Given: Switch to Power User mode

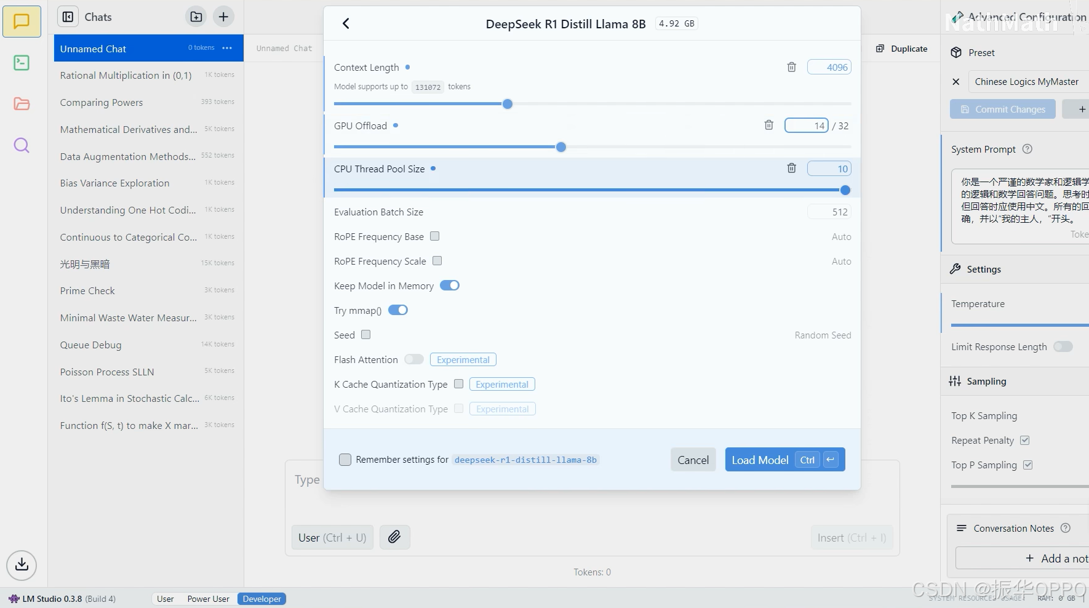Looking at the screenshot, I should click(x=208, y=599).
